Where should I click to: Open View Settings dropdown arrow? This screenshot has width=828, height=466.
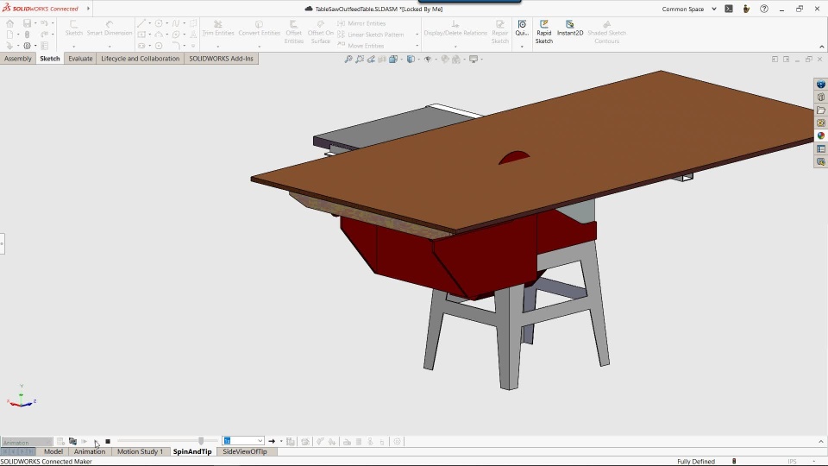[481, 60]
